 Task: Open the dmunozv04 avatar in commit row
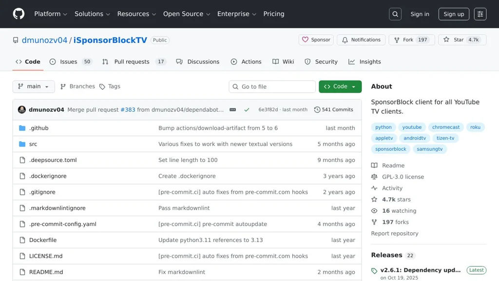(x=22, y=110)
